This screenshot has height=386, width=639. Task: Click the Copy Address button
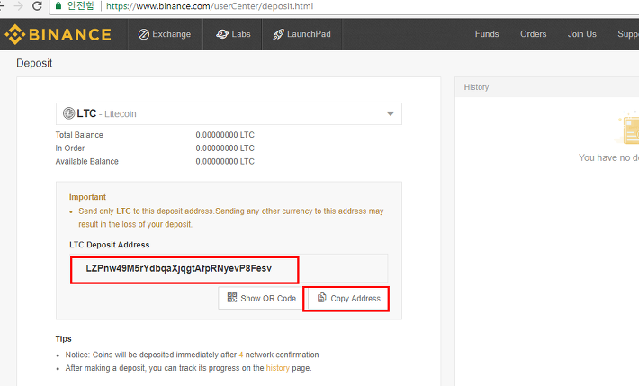point(346,299)
